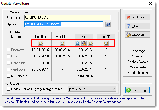Open folder icon under installiert column

pos(40,43)
